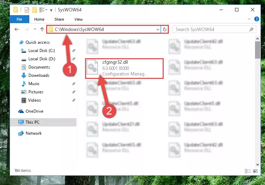This screenshot has height=185, width=265.
Task: Click the title bar folder icon
Action: [x=16, y=10]
